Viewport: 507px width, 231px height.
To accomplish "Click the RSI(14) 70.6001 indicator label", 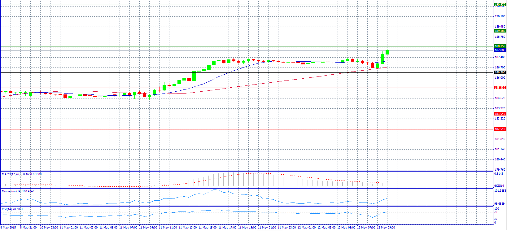I will click(12, 209).
